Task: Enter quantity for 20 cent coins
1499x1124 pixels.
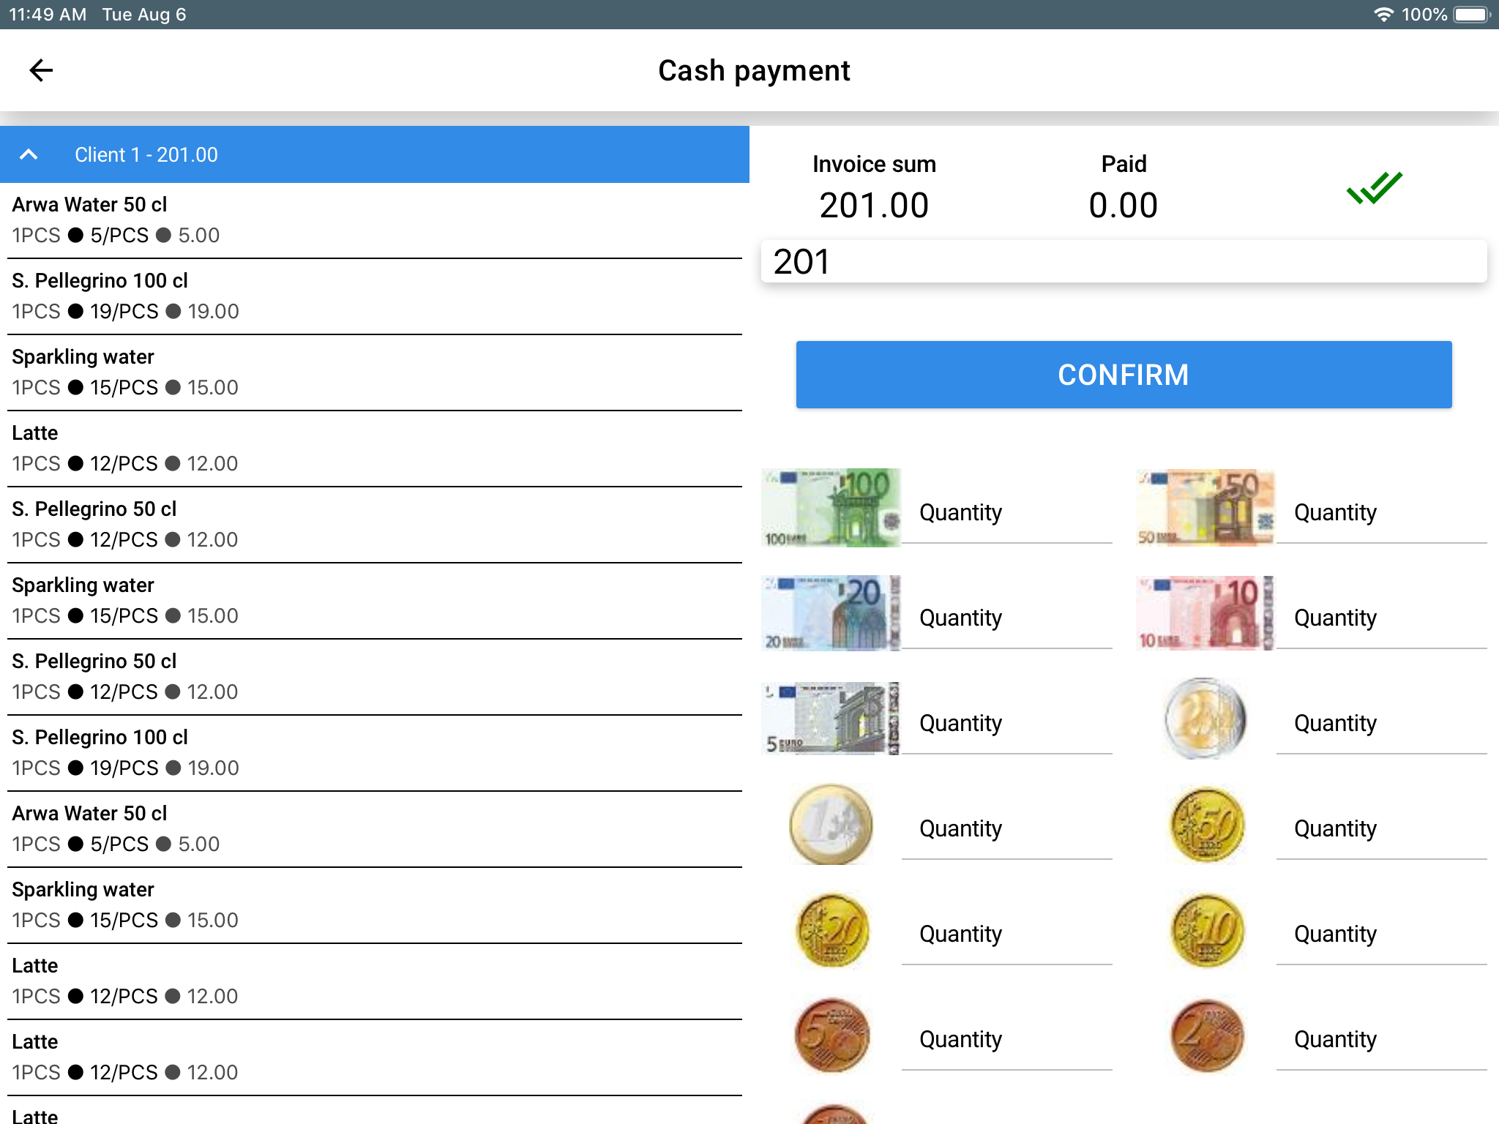Action: click(1006, 935)
